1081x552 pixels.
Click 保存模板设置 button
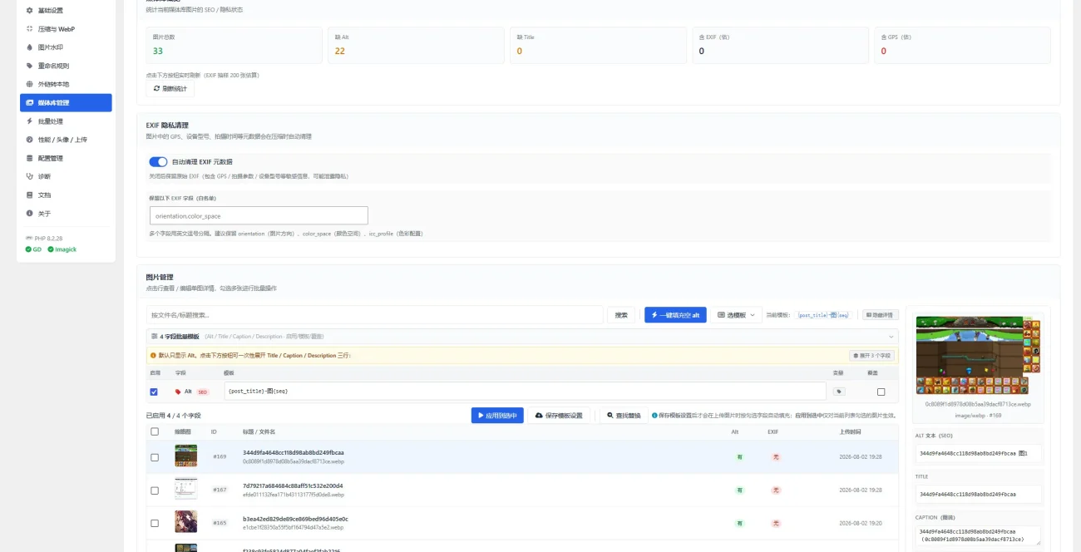tap(559, 416)
